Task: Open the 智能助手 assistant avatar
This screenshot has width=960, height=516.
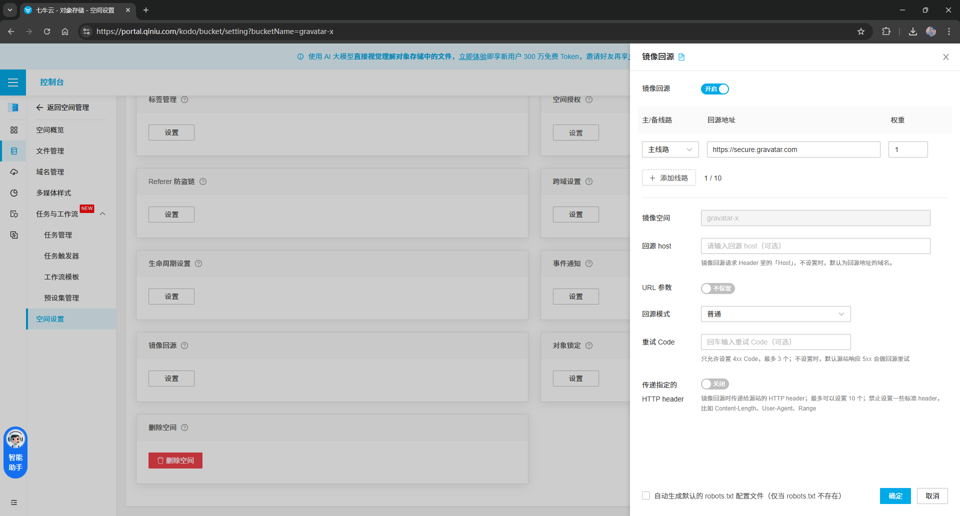Action: (15, 440)
